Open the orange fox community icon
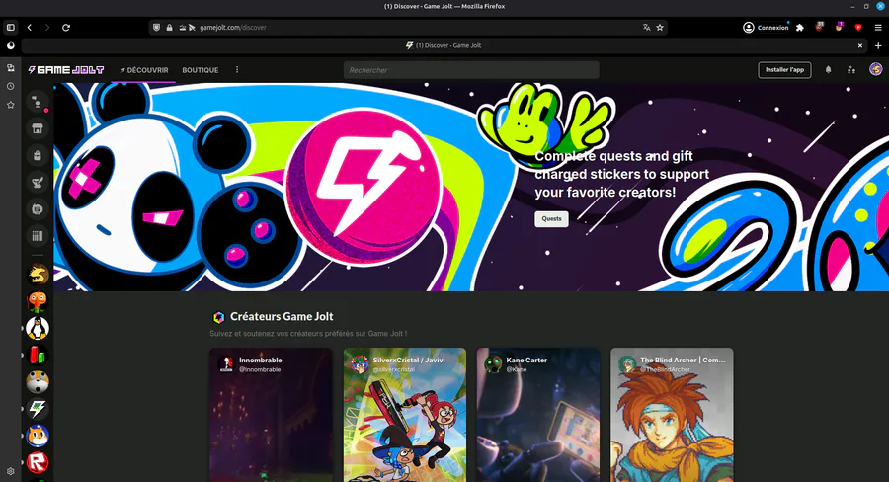Screen dimensions: 889x482 (38, 436)
